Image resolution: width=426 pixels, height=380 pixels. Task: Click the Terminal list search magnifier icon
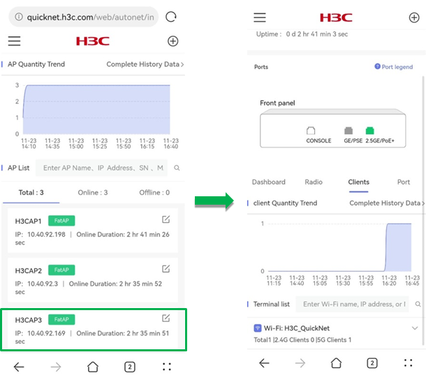[x=418, y=304]
